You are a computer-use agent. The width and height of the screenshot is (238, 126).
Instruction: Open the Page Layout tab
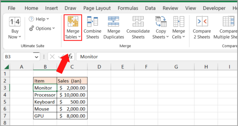pos(97,8)
